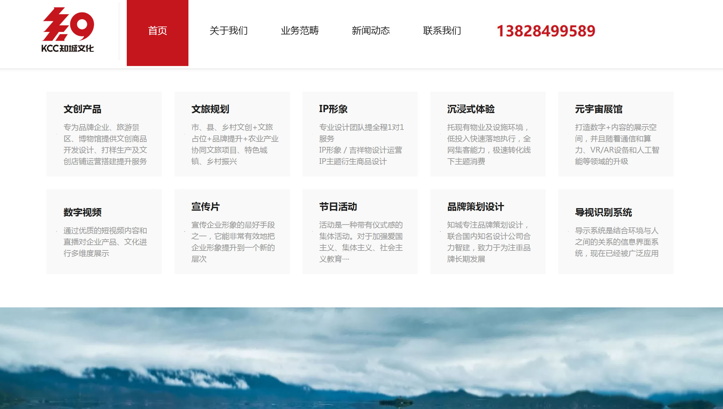The image size is (723, 409).
Task: Click the 宣传片 card title
Action: [x=205, y=207]
